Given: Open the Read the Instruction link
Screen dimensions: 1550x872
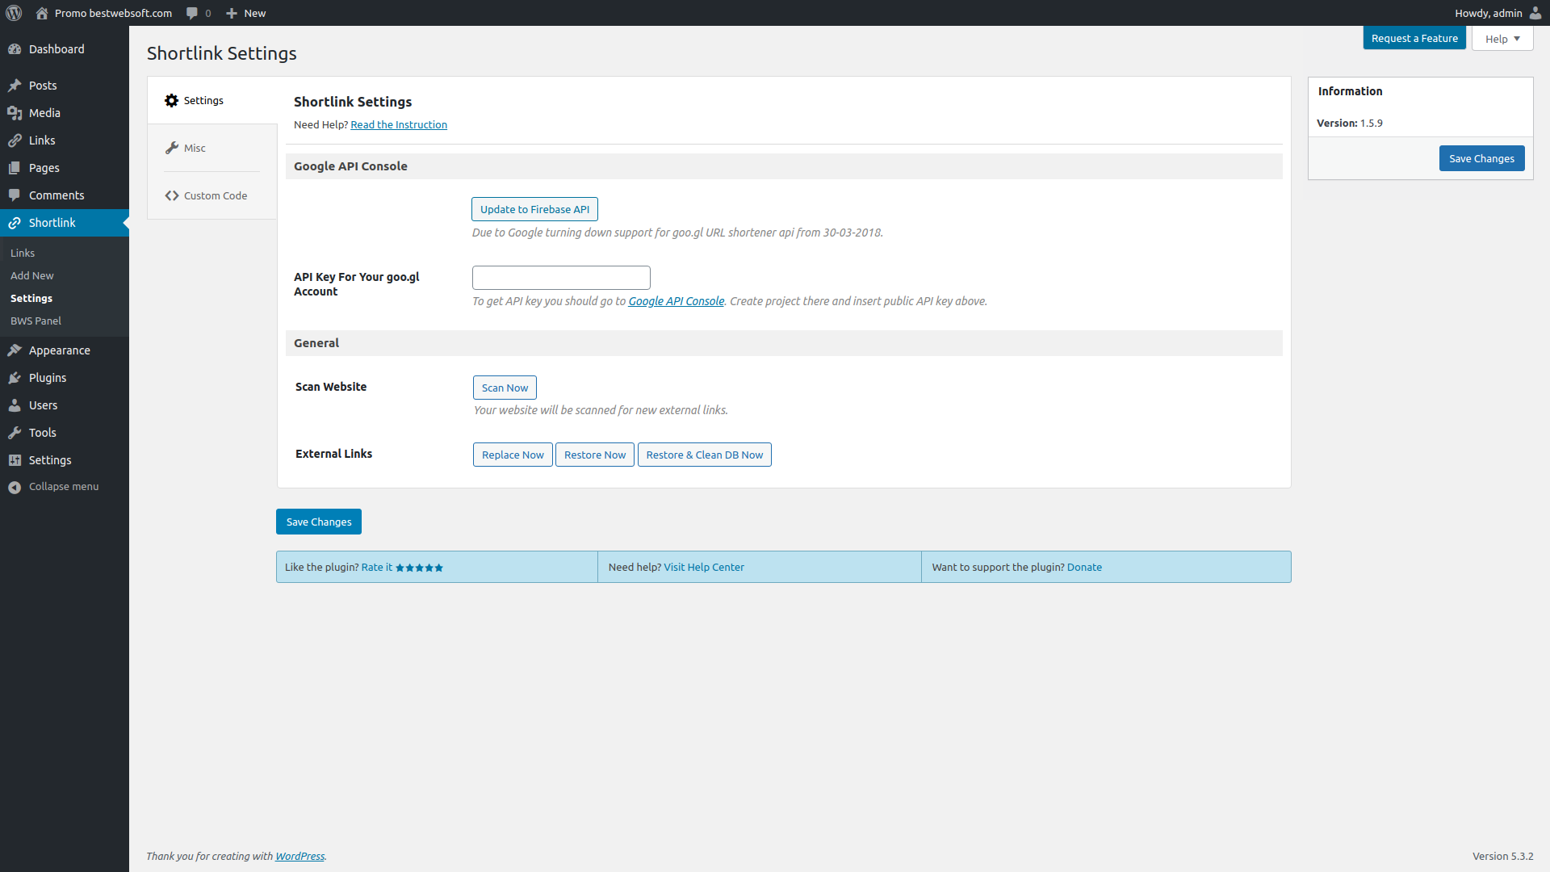Looking at the screenshot, I should [x=399, y=124].
